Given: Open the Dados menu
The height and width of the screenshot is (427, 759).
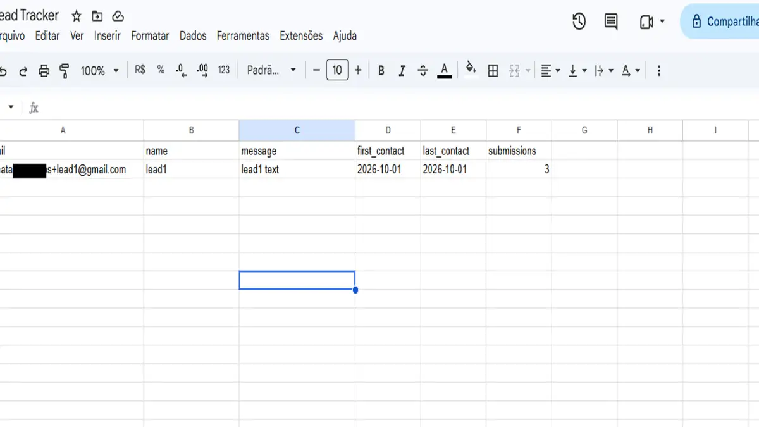Looking at the screenshot, I should [x=193, y=36].
